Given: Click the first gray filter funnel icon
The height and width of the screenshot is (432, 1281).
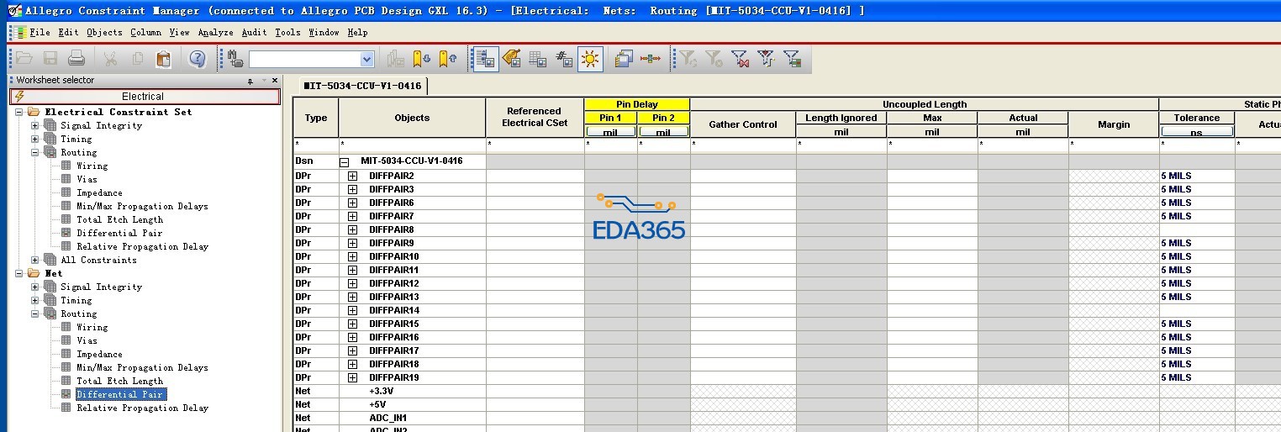Looking at the screenshot, I should [x=688, y=59].
